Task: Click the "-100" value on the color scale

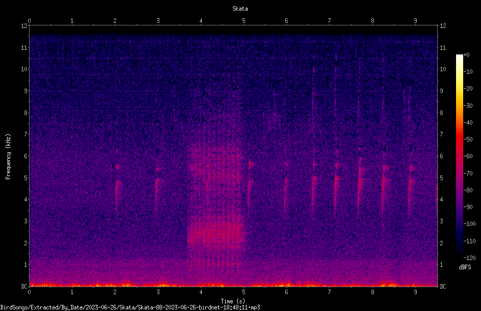Action: pos(469,224)
